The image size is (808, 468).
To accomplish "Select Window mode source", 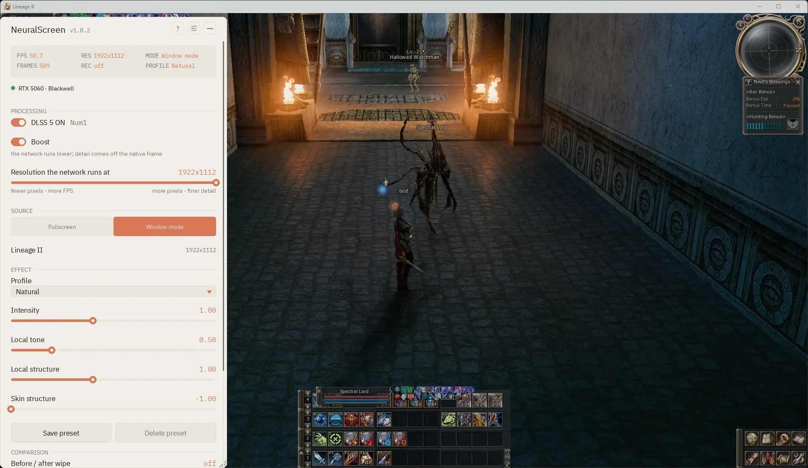I will pos(165,226).
